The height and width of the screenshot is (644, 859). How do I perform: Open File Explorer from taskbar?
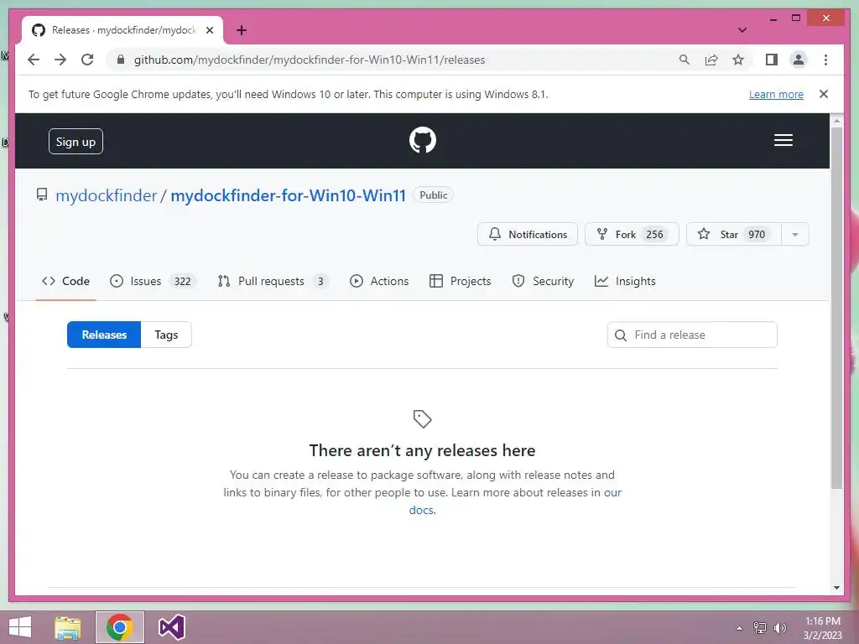68,627
